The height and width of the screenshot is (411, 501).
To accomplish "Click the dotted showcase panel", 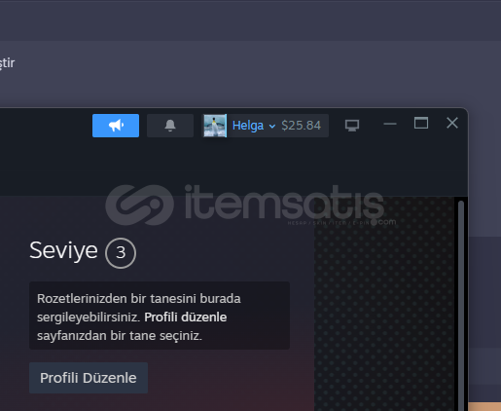I will 384,304.
